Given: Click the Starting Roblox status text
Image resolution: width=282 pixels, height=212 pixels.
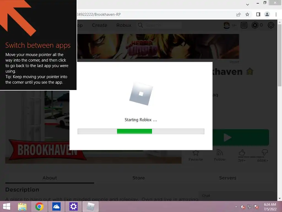Looking at the screenshot, I should 141,120.
